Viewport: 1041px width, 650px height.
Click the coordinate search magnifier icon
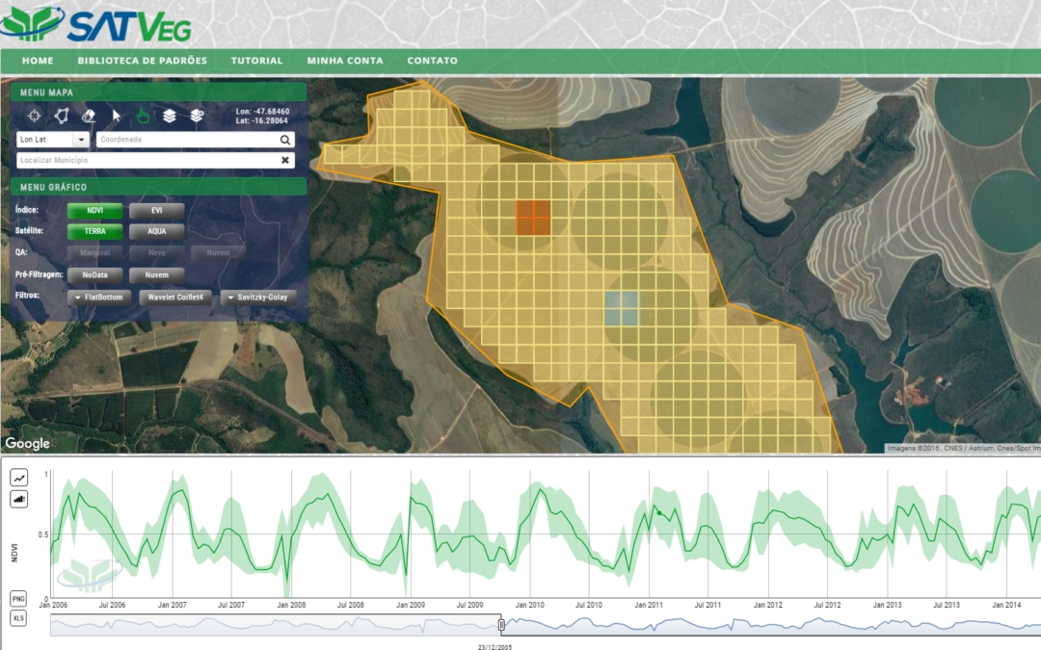[285, 140]
